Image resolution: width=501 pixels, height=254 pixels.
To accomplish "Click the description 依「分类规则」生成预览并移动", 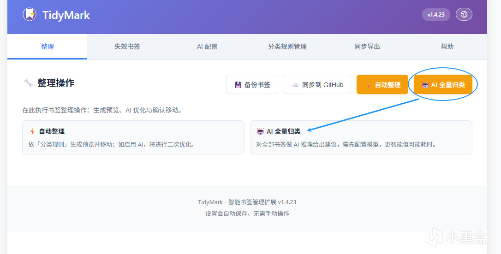I will point(72,145).
